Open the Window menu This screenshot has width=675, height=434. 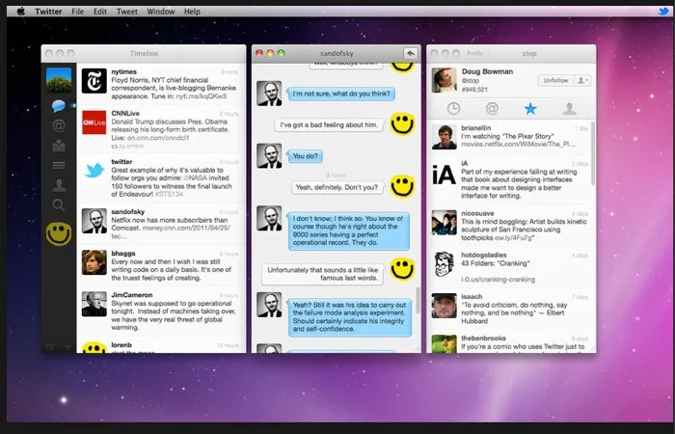pyautogui.click(x=161, y=12)
